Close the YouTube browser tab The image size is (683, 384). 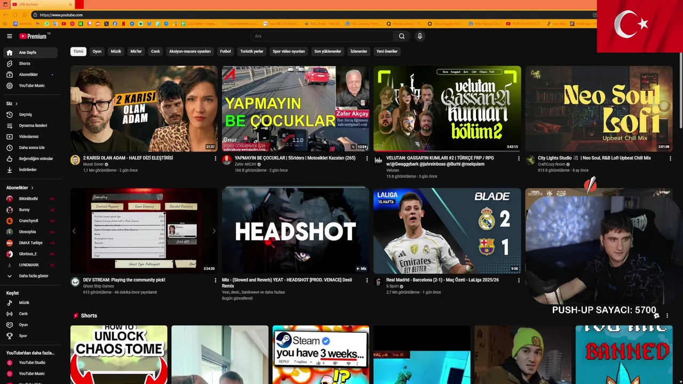[70, 4]
